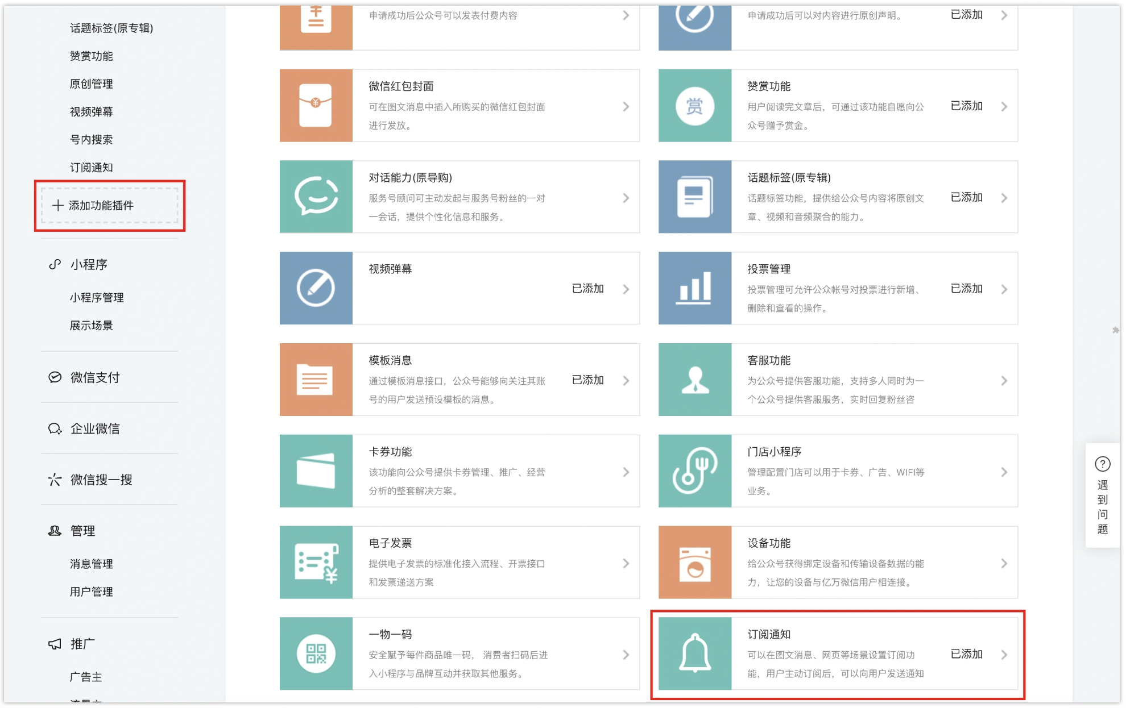Open the 对话能力(原导购) card chevron
Image resolution: width=1126 pixels, height=708 pixels.
(626, 198)
